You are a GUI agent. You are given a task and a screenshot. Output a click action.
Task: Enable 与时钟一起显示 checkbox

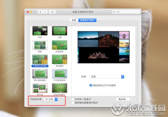click(x=73, y=99)
